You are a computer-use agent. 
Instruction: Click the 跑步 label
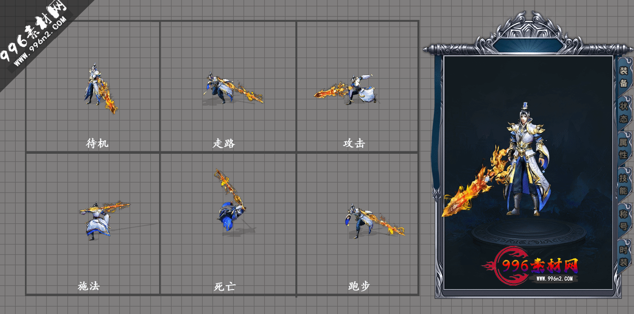[359, 286]
